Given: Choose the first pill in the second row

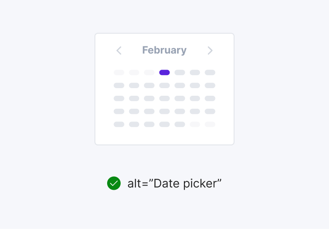Looking at the screenshot, I should tap(119, 86).
